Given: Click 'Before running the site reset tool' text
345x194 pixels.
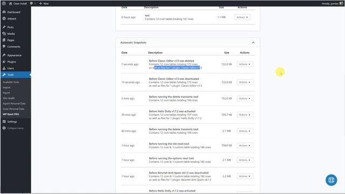Looking at the screenshot, I should pyautogui.click(x=169, y=144).
